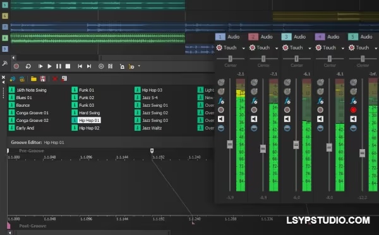379x235 pixels.
Task: Open the Touch automation dropdown on channel 4
Action: point(343,49)
